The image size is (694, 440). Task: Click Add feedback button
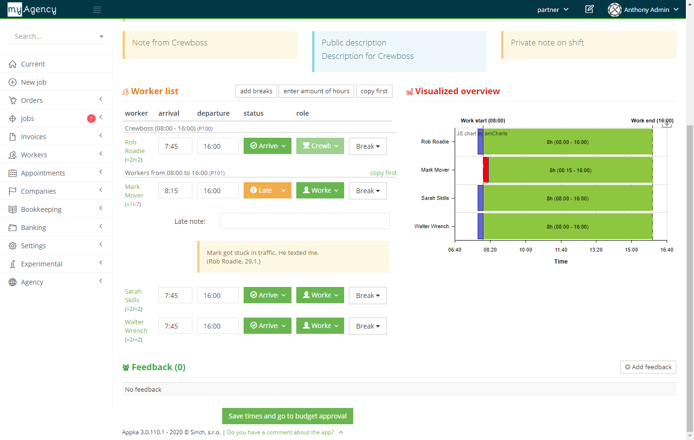648,367
